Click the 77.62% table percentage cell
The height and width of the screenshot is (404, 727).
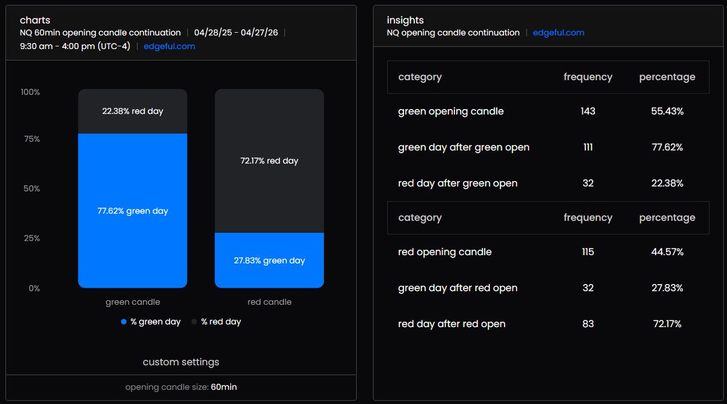[667, 147]
